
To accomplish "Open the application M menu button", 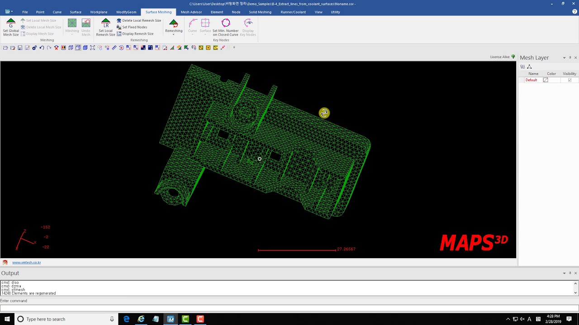I will coord(9,12).
